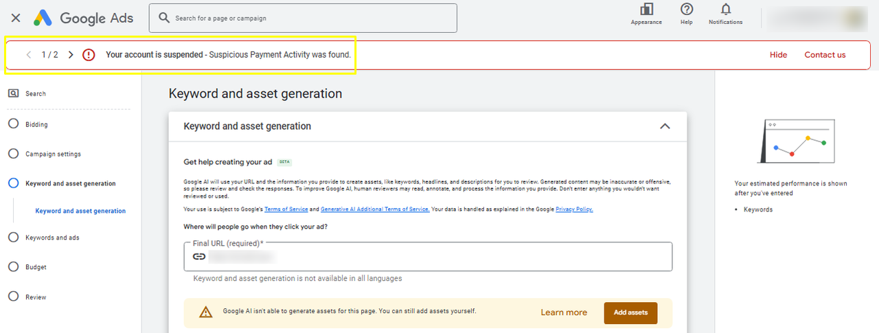Close the campaign editor with the X icon
879x333 pixels.
point(16,18)
